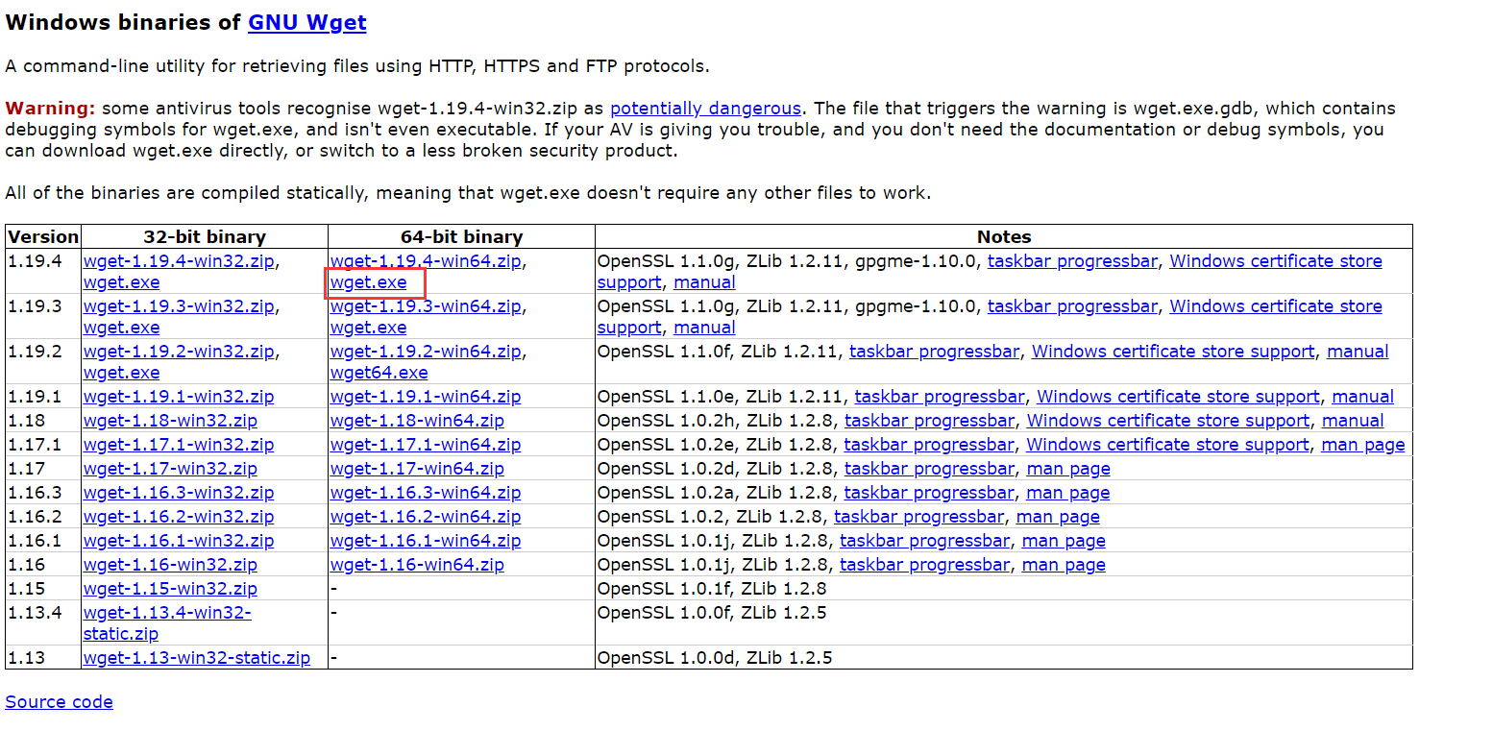Download wget-1.16.3-win32.zip
This screenshot has width=1493, height=731.
(179, 493)
